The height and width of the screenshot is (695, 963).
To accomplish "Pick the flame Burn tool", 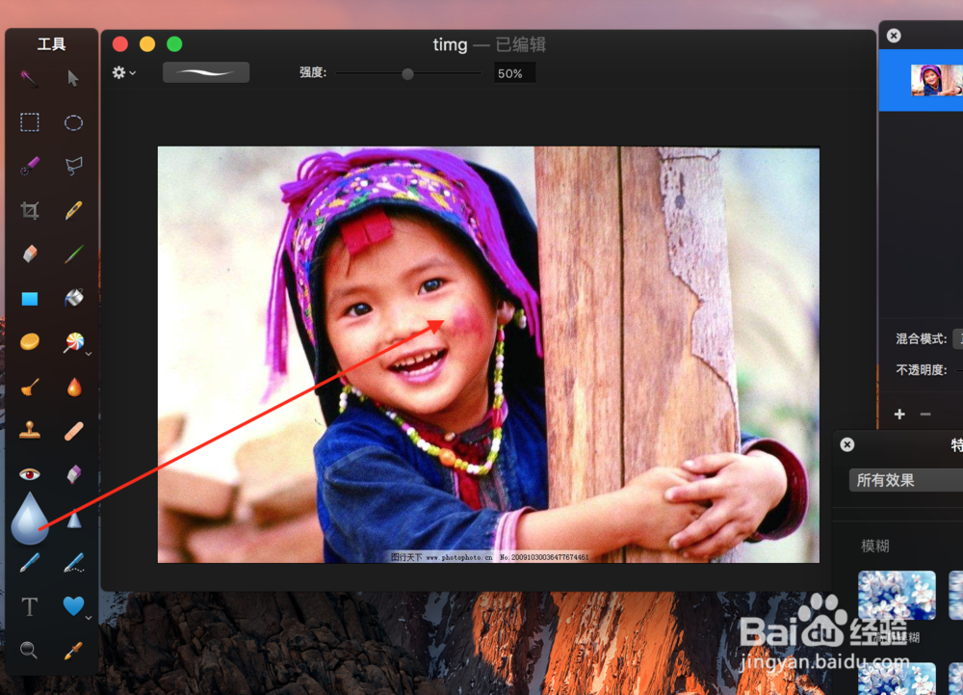I will point(74,388).
